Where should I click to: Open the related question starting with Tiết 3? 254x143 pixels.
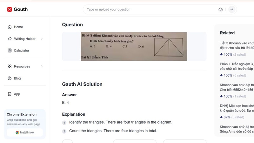[237, 45]
